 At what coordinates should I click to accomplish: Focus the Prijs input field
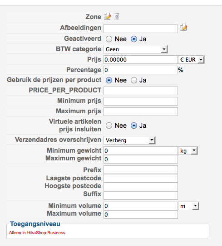141,60
